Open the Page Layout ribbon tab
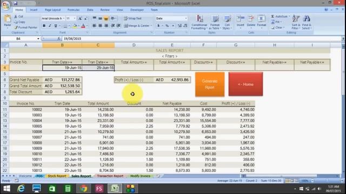This screenshot has width=346, height=194. tap(52, 10)
